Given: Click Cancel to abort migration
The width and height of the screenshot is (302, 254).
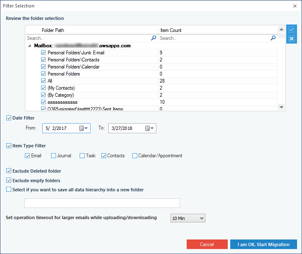Looking at the screenshot, I should tap(207, 244).
